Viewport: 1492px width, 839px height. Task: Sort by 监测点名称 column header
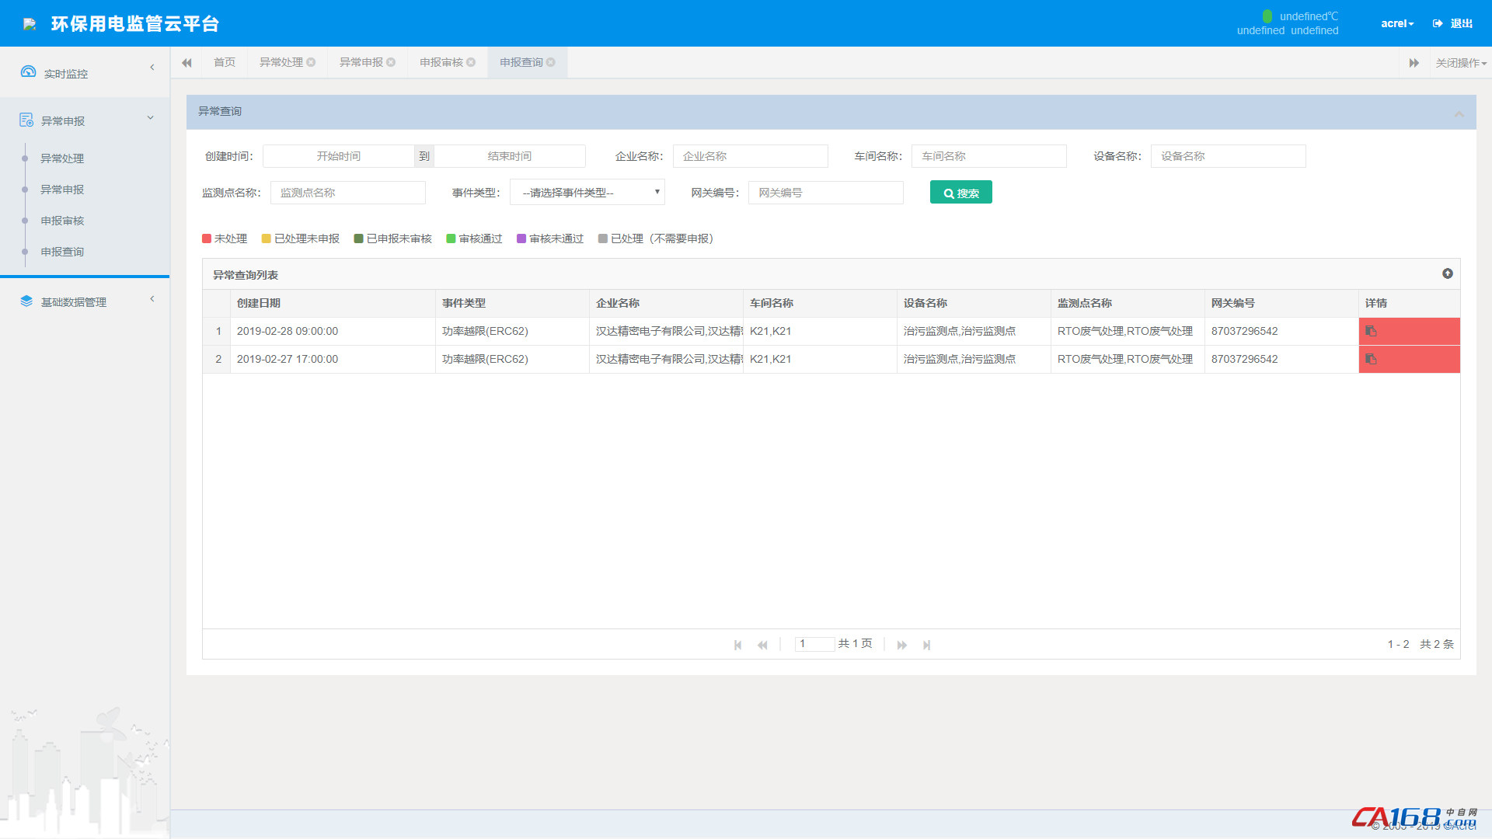click(1128, 304)
